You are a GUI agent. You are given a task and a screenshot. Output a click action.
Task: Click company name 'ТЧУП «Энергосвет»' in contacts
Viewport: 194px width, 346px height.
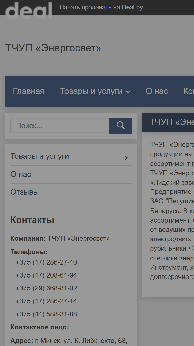(79, 238)
